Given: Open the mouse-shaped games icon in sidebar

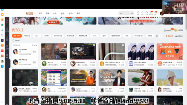Looking at the screenshot, I should point(7,38).
